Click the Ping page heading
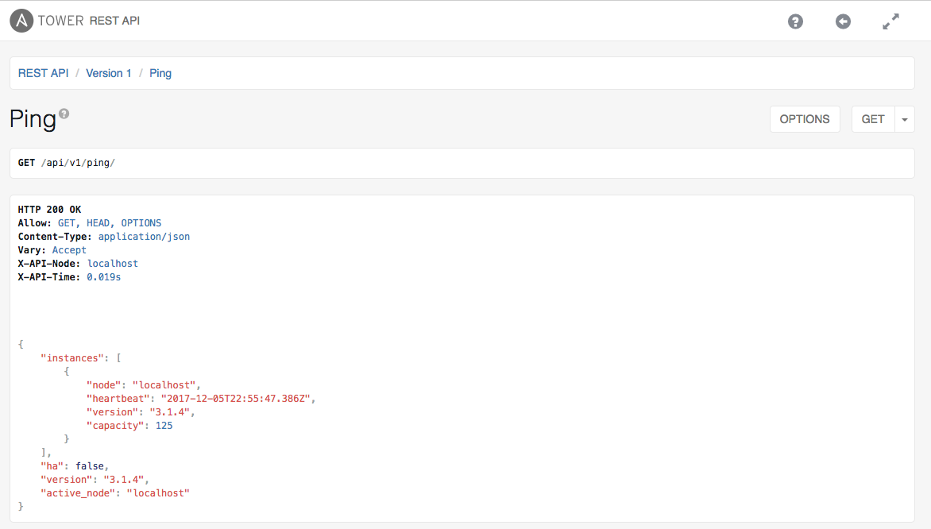Image resolution: width=931 pixels, height=529 pixels. 33,119
